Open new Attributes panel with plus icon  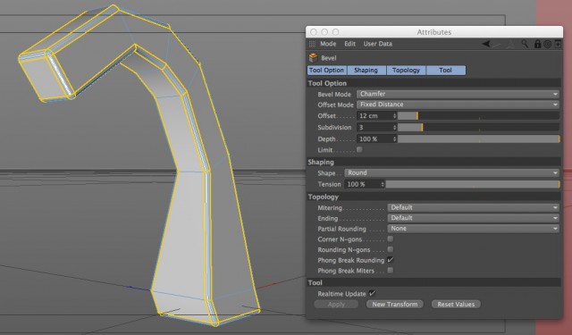pos(558,44)
